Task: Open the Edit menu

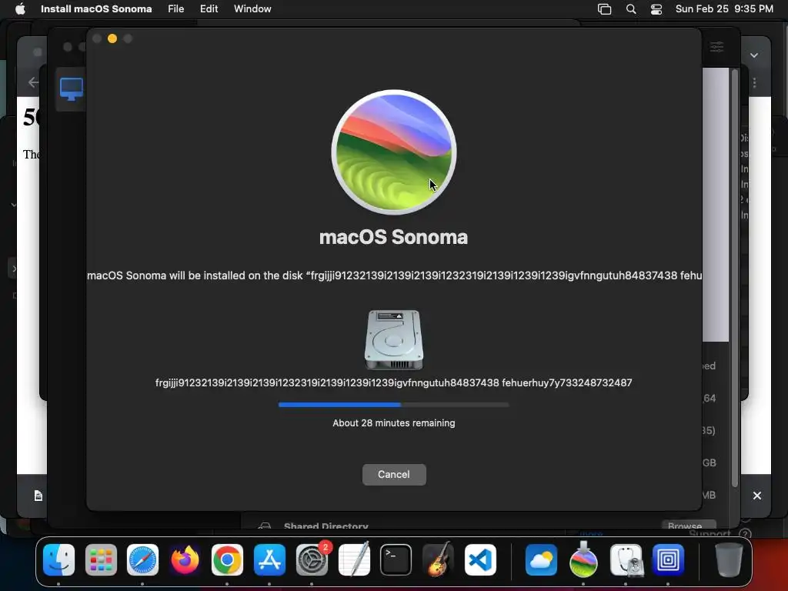Action: [209, 8]
